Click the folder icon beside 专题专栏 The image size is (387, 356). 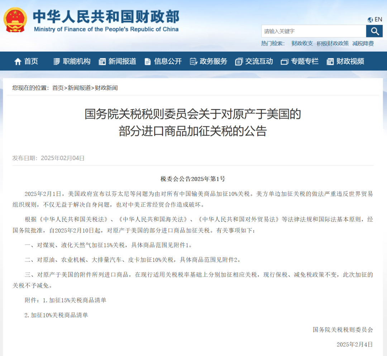[x=284, y=61]
